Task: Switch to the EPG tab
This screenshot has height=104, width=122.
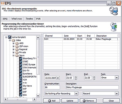Action: click(x=5, y=19)
